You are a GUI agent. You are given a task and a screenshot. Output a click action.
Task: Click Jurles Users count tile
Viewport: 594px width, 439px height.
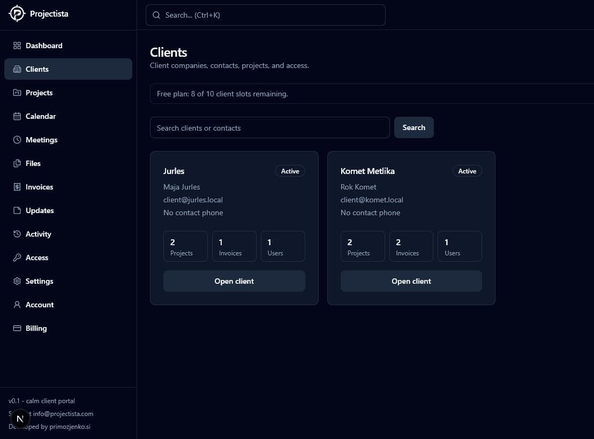tap(283, 246)
